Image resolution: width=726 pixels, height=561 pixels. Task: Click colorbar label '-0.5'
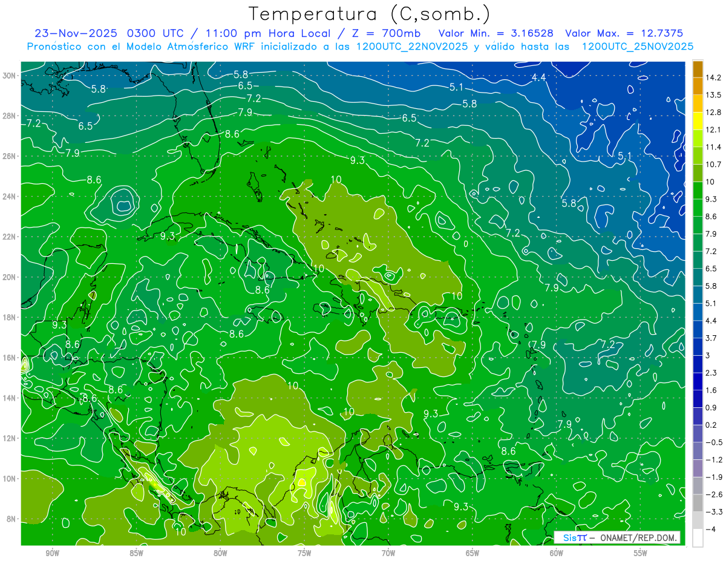point(713,442)
